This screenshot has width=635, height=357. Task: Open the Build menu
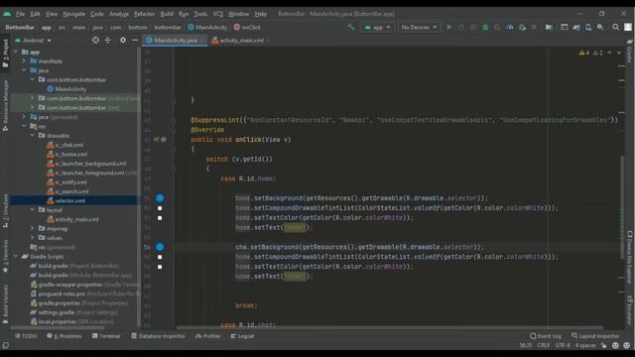[167, 14]
